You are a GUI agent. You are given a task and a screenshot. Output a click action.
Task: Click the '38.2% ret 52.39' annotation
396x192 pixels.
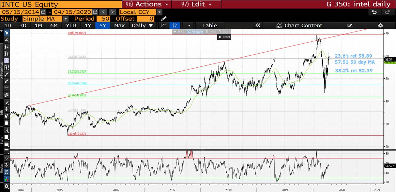(x=354, y=71)
